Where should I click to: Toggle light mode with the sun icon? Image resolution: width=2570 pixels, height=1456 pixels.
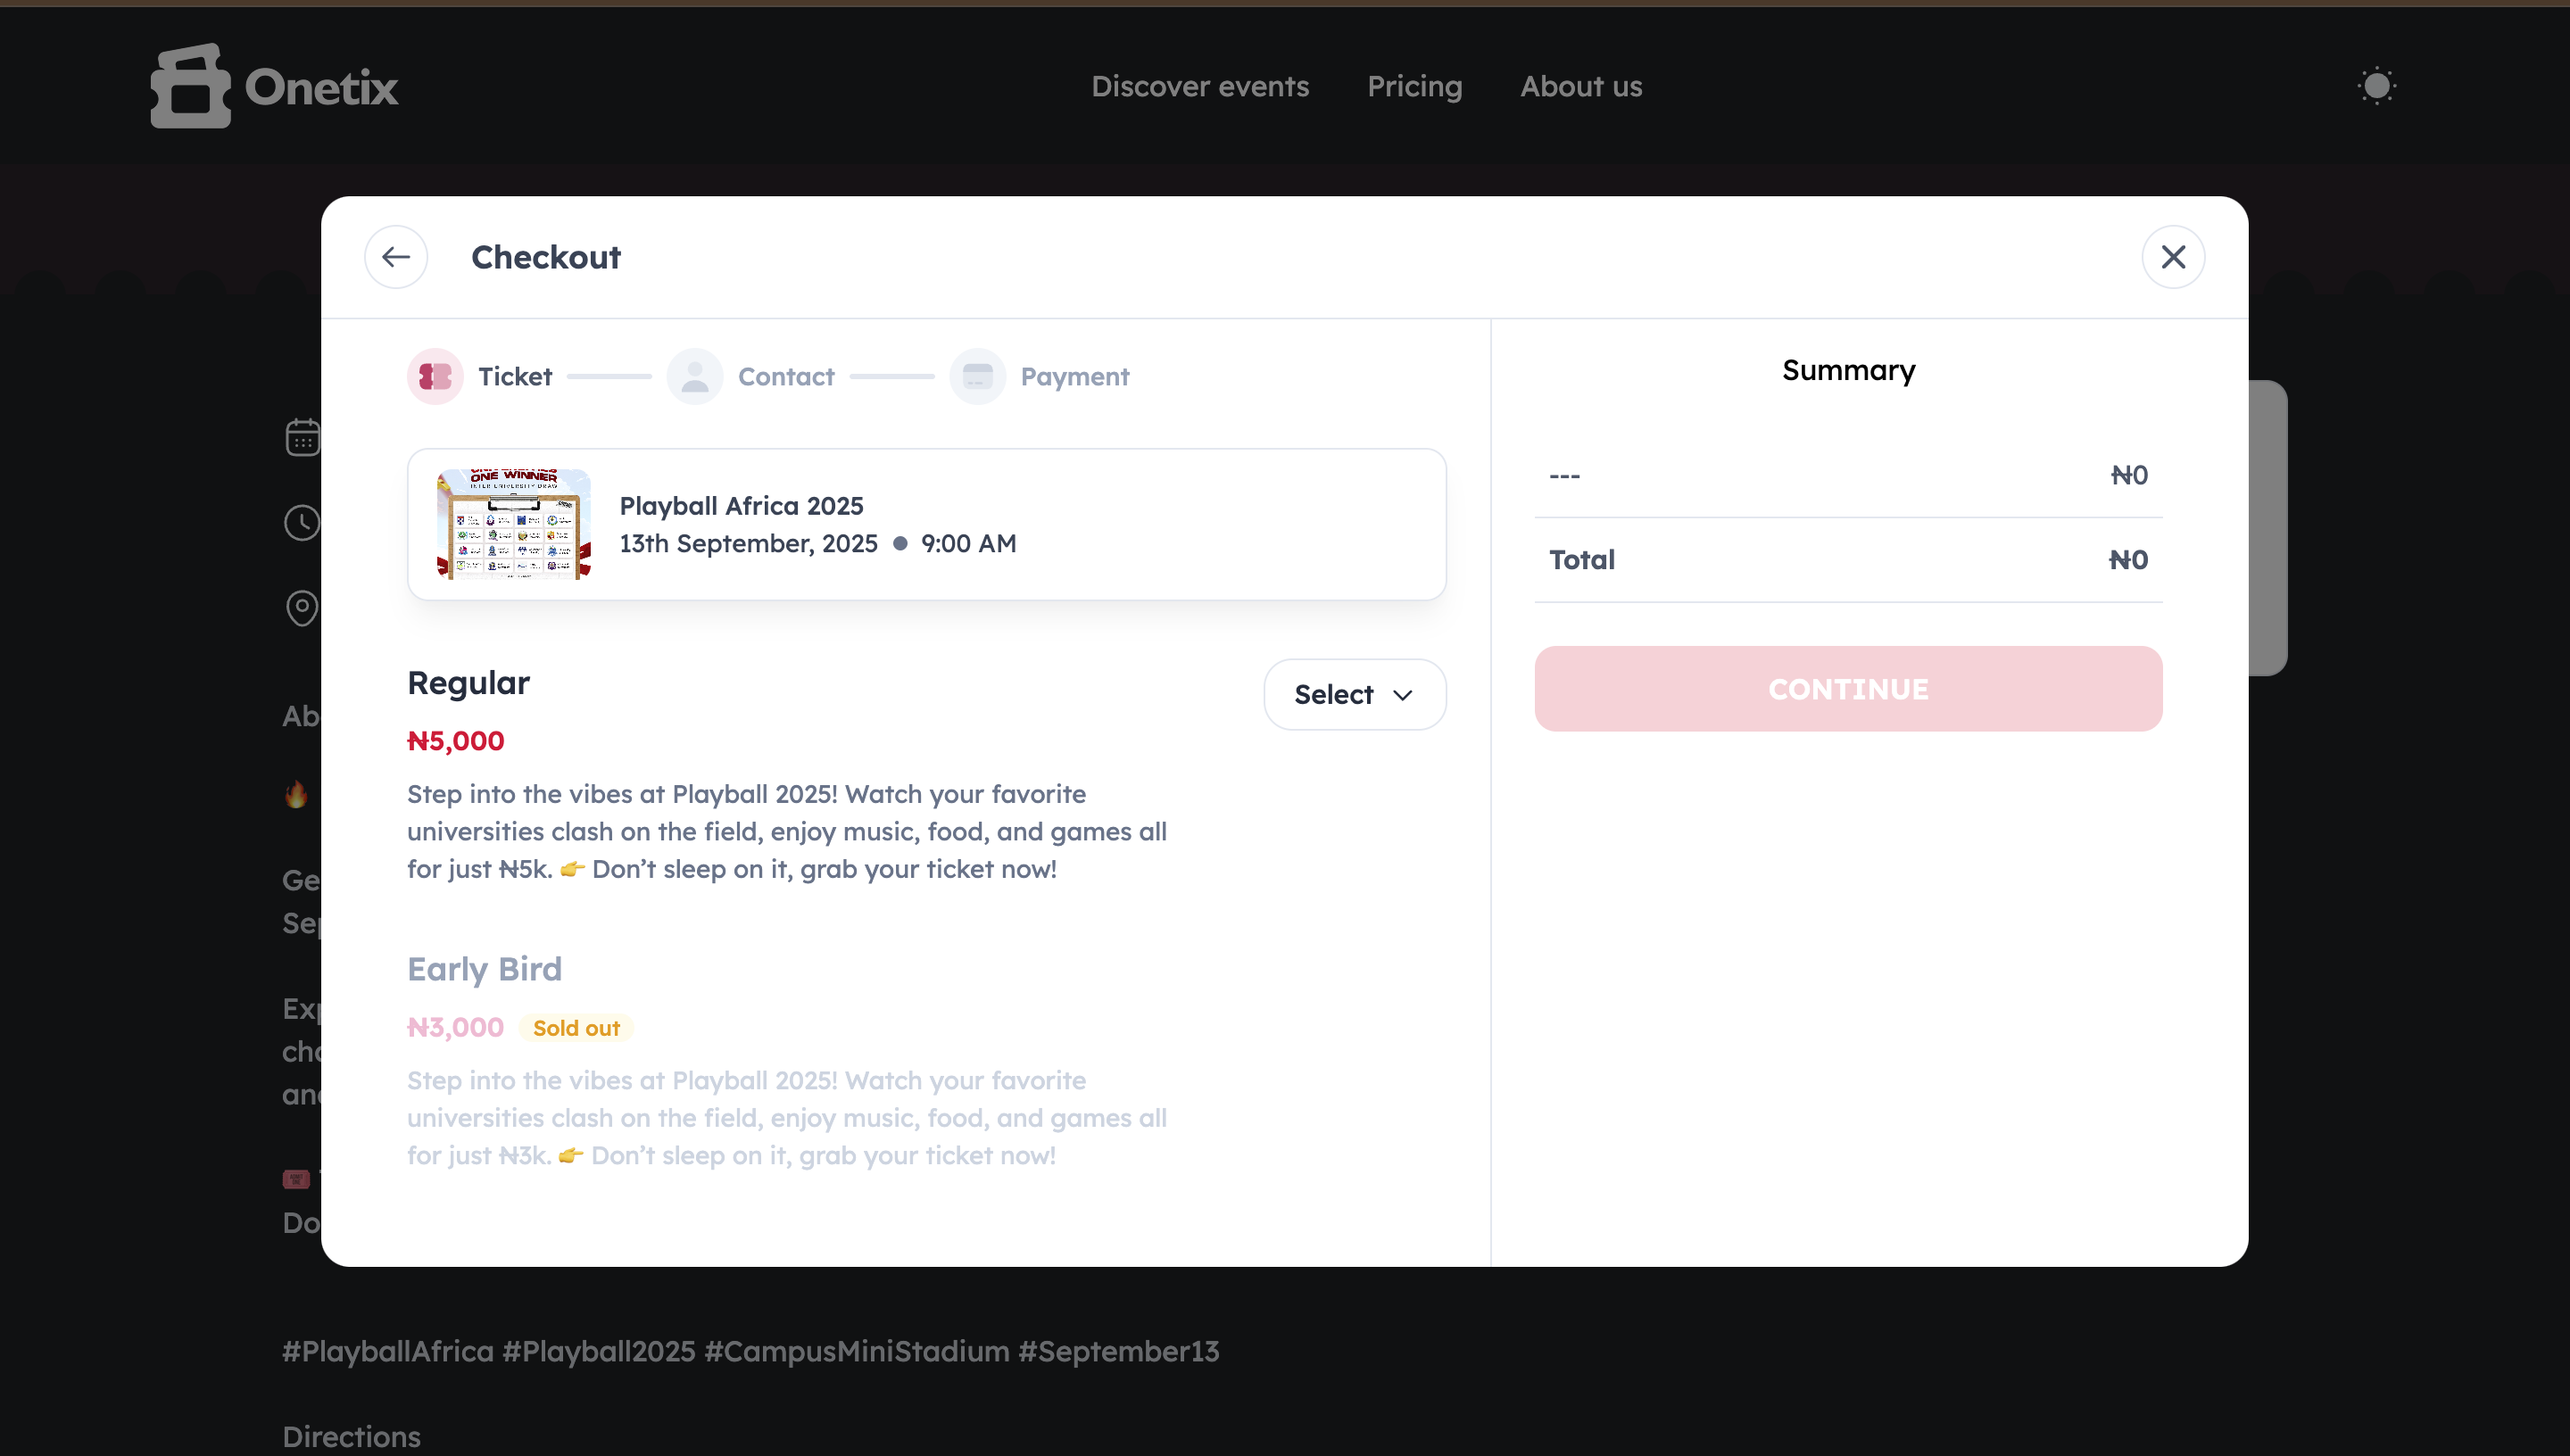[2377, 86]
